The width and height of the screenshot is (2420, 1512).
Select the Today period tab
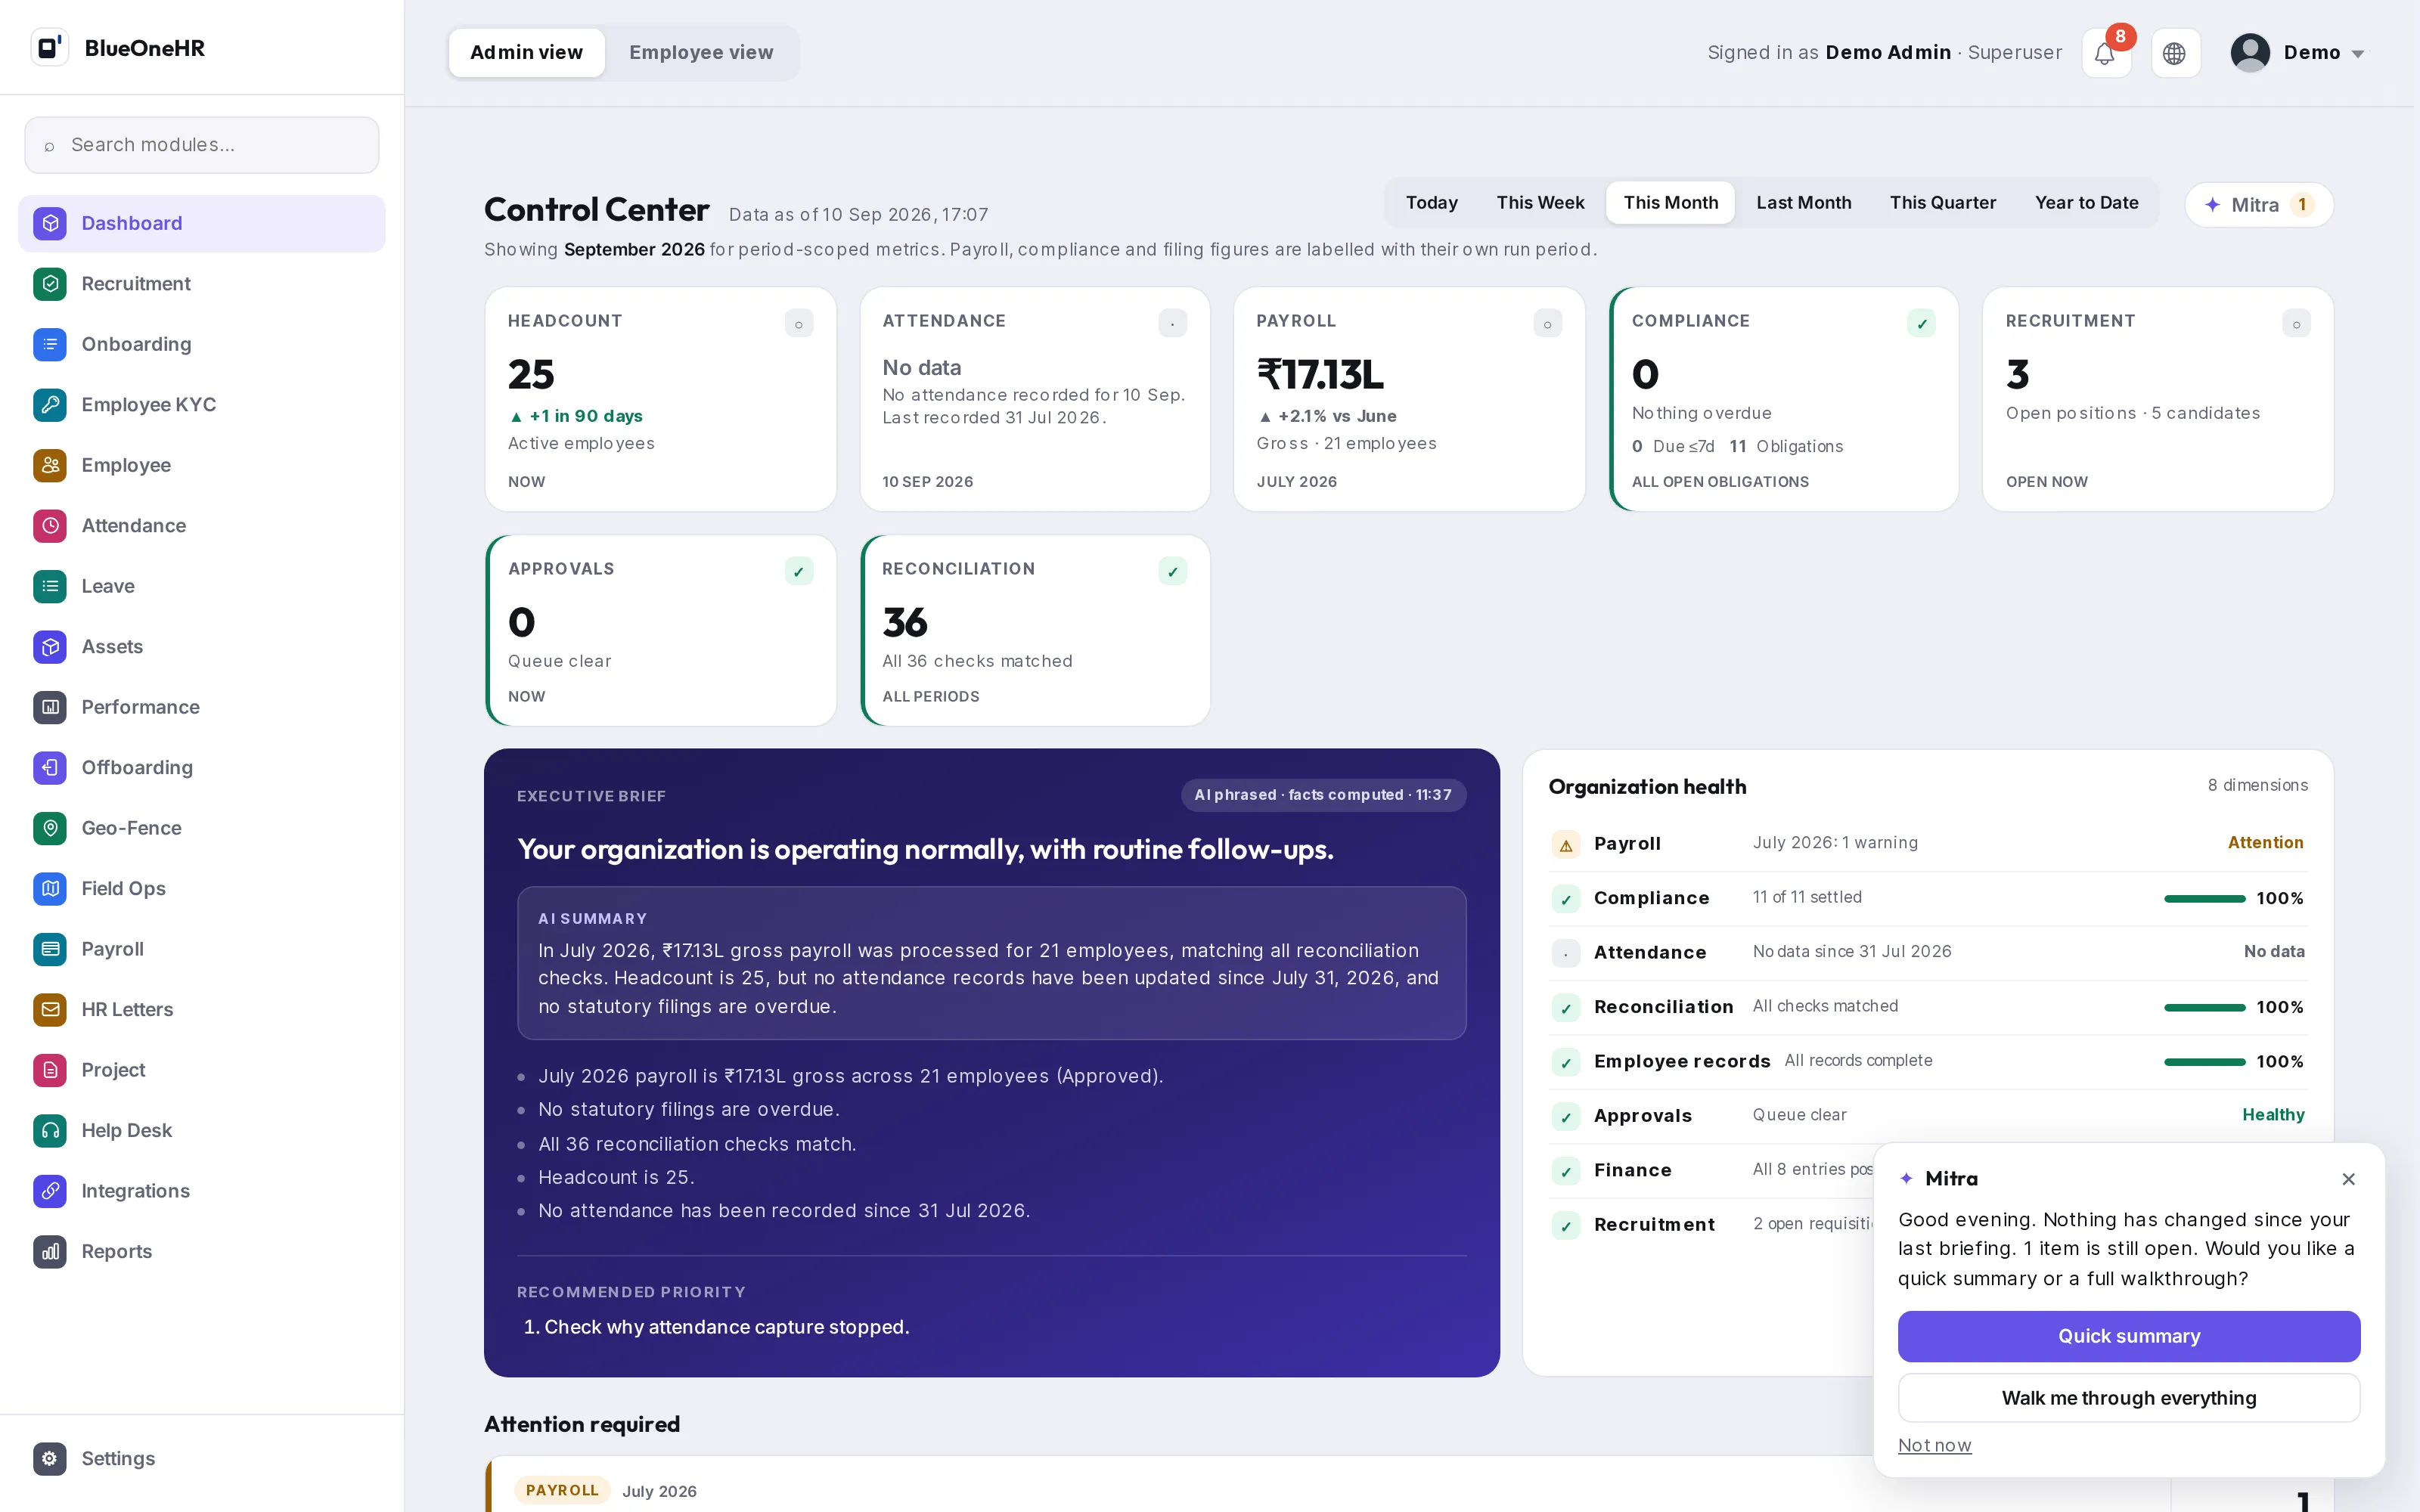[1431, 203]
